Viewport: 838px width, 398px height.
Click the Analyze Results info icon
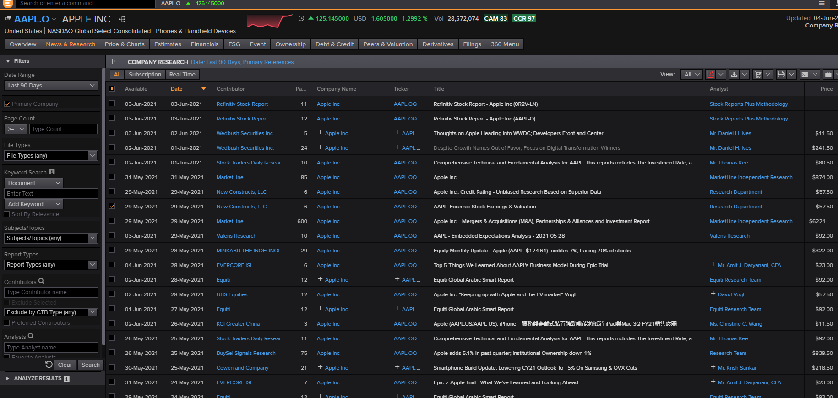pos(66,379)
